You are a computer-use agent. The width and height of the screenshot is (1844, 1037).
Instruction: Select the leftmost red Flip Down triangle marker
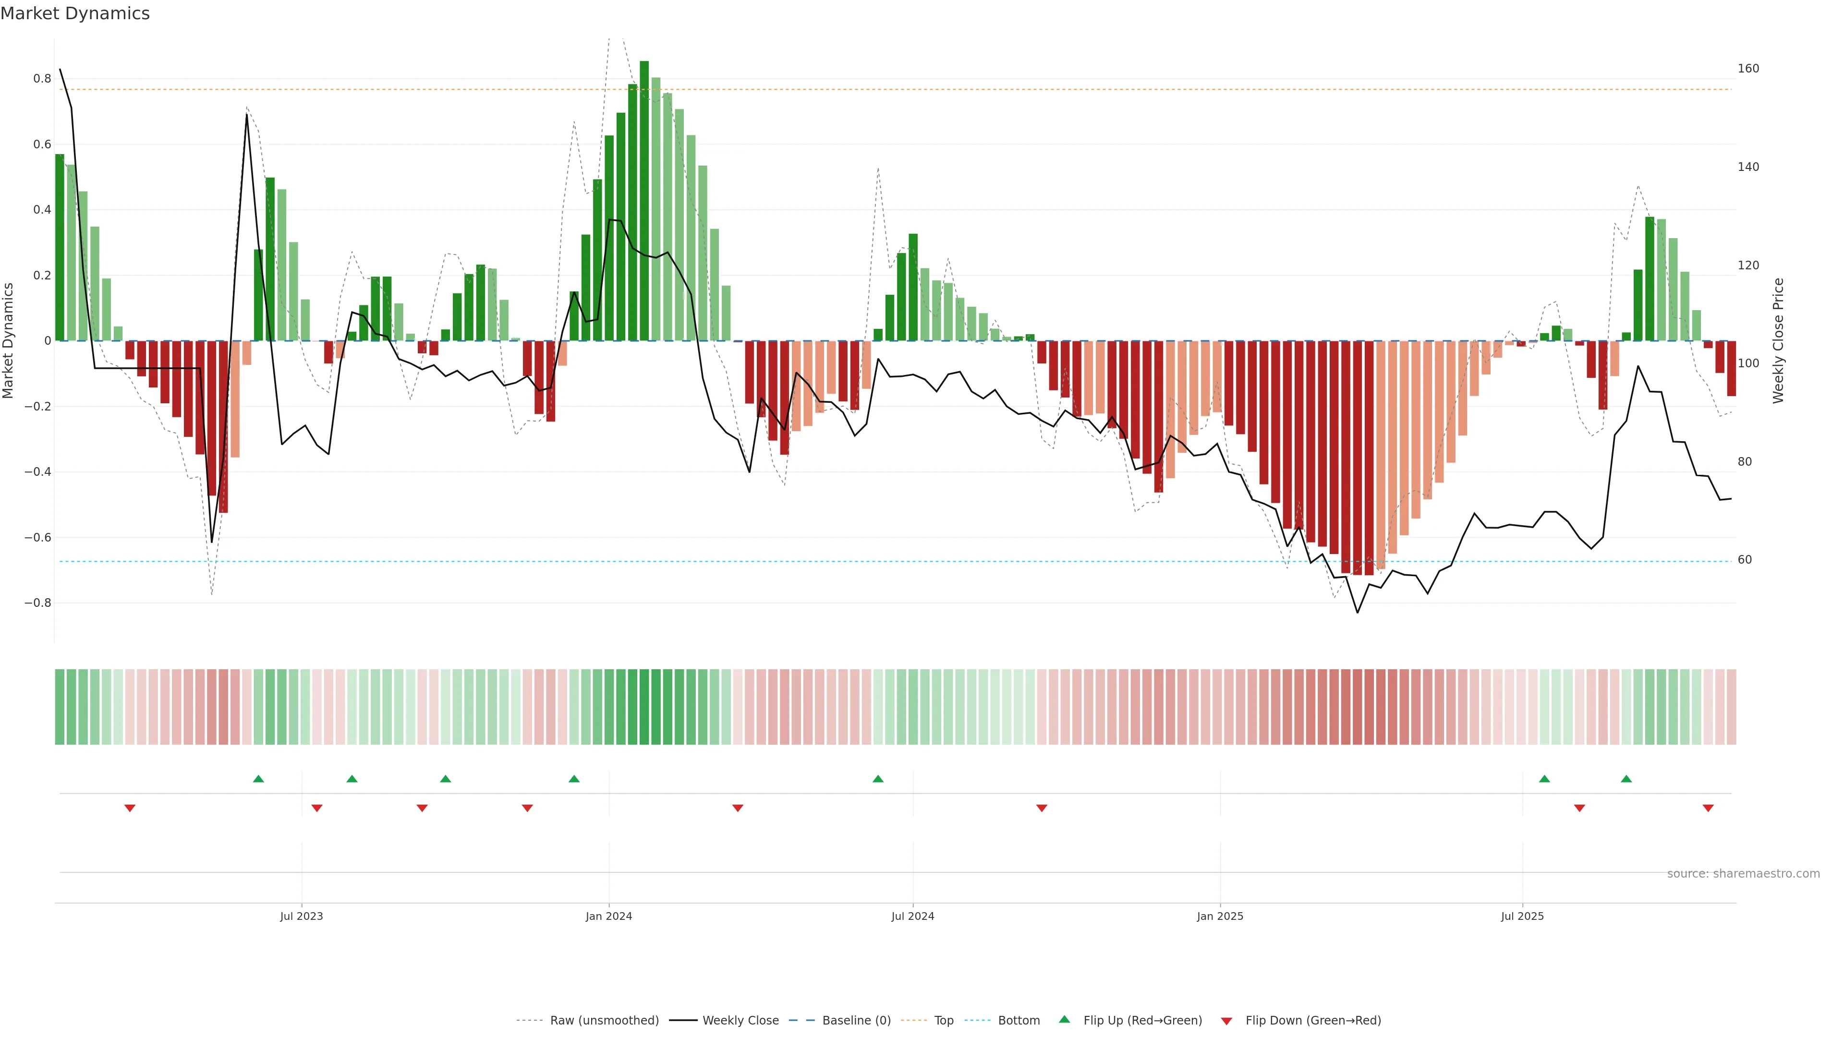coord(130,808)
